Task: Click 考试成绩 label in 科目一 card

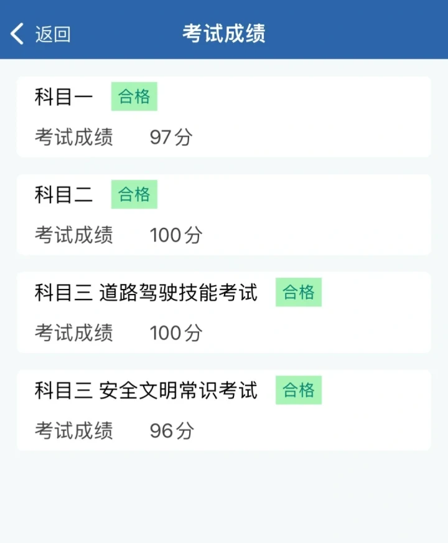Action: click(x=73, y=137)
